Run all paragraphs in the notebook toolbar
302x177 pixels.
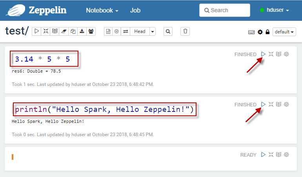(x=36, y=31)
